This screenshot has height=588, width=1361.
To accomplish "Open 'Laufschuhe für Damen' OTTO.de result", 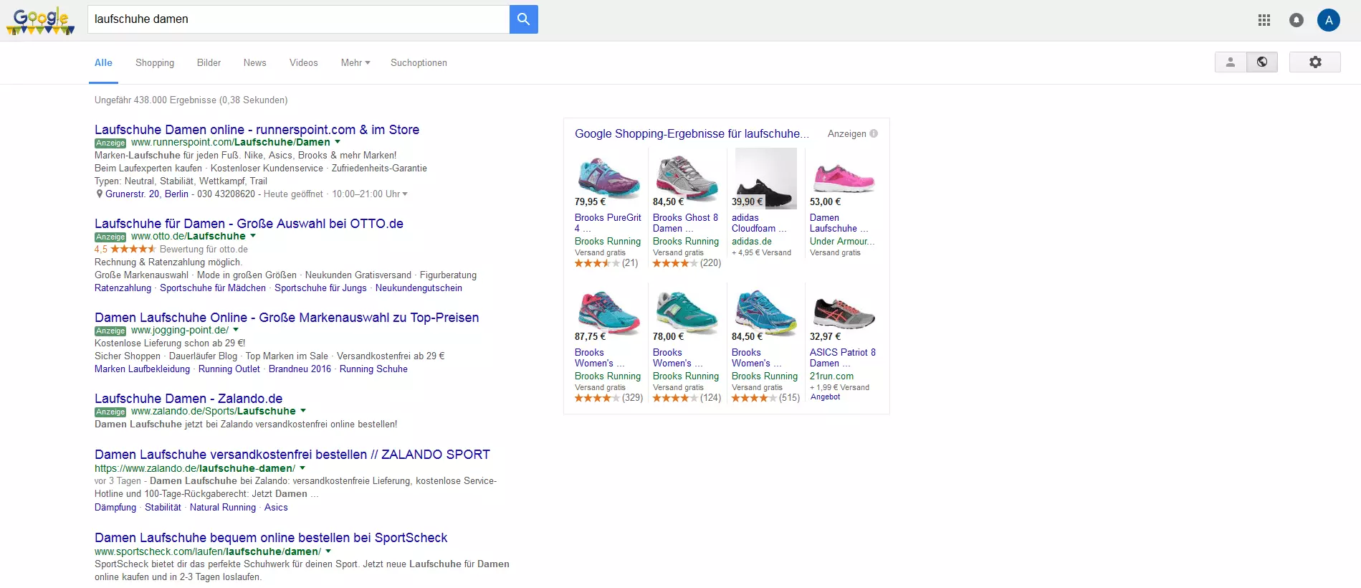I will click(249, 224).
